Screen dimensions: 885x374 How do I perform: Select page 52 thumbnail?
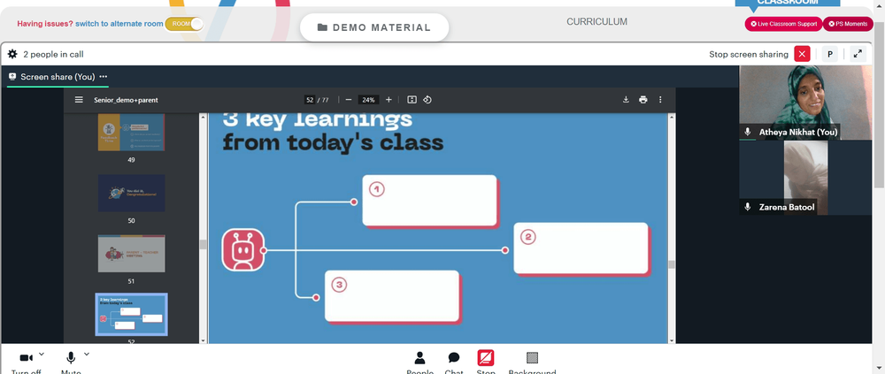coord(132,314)
